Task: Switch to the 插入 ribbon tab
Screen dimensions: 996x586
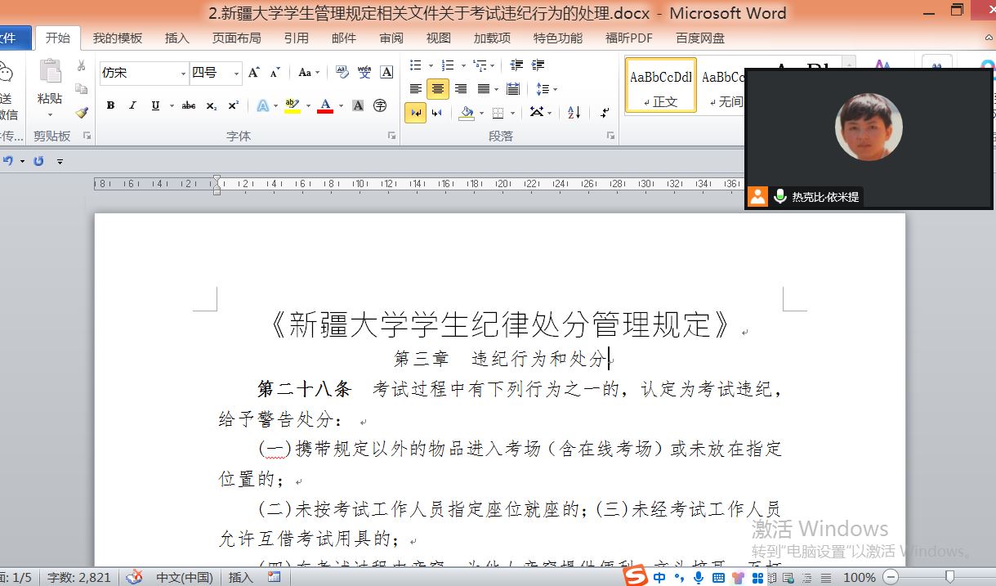Action: 176,38
